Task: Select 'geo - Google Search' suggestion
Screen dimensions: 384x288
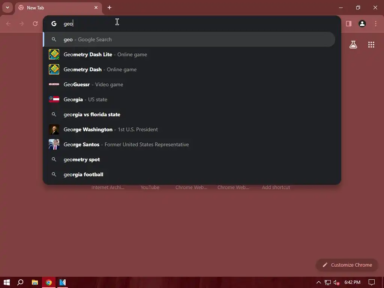Action: (x=189, y=39)
